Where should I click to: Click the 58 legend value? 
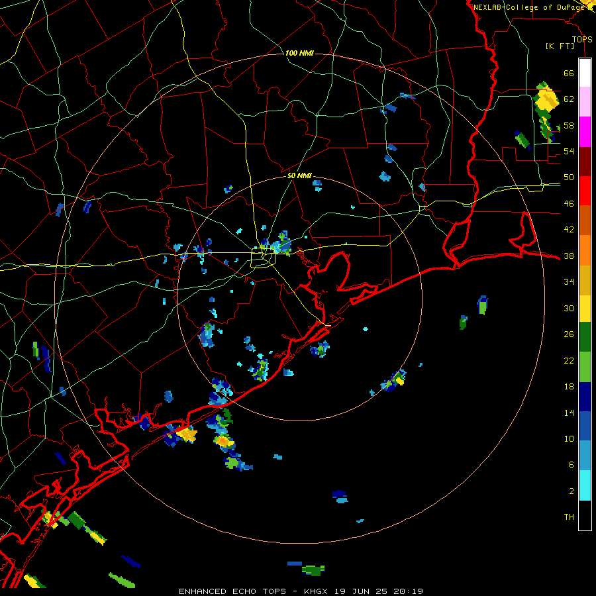(x=569, y=125)
